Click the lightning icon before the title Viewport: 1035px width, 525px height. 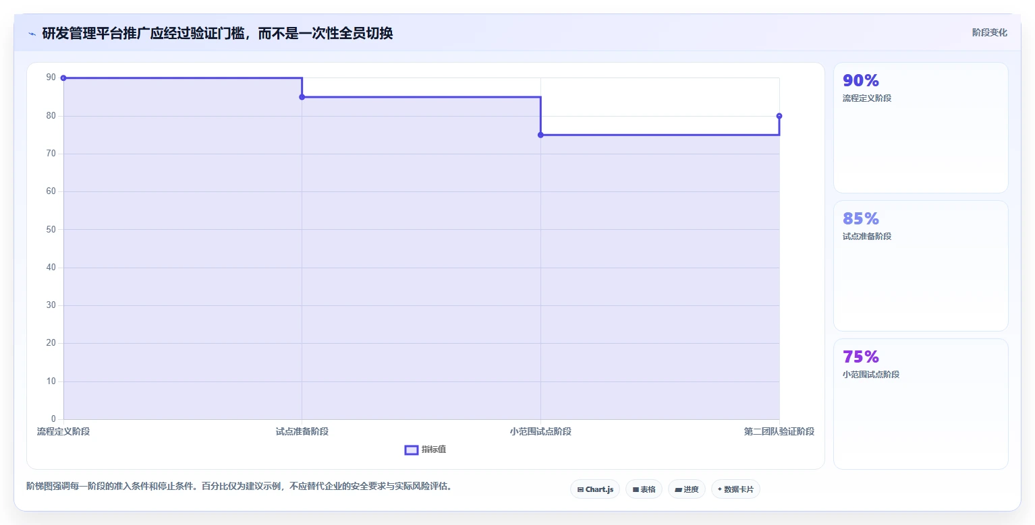32,33
